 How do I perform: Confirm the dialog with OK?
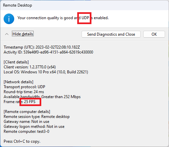154,34
